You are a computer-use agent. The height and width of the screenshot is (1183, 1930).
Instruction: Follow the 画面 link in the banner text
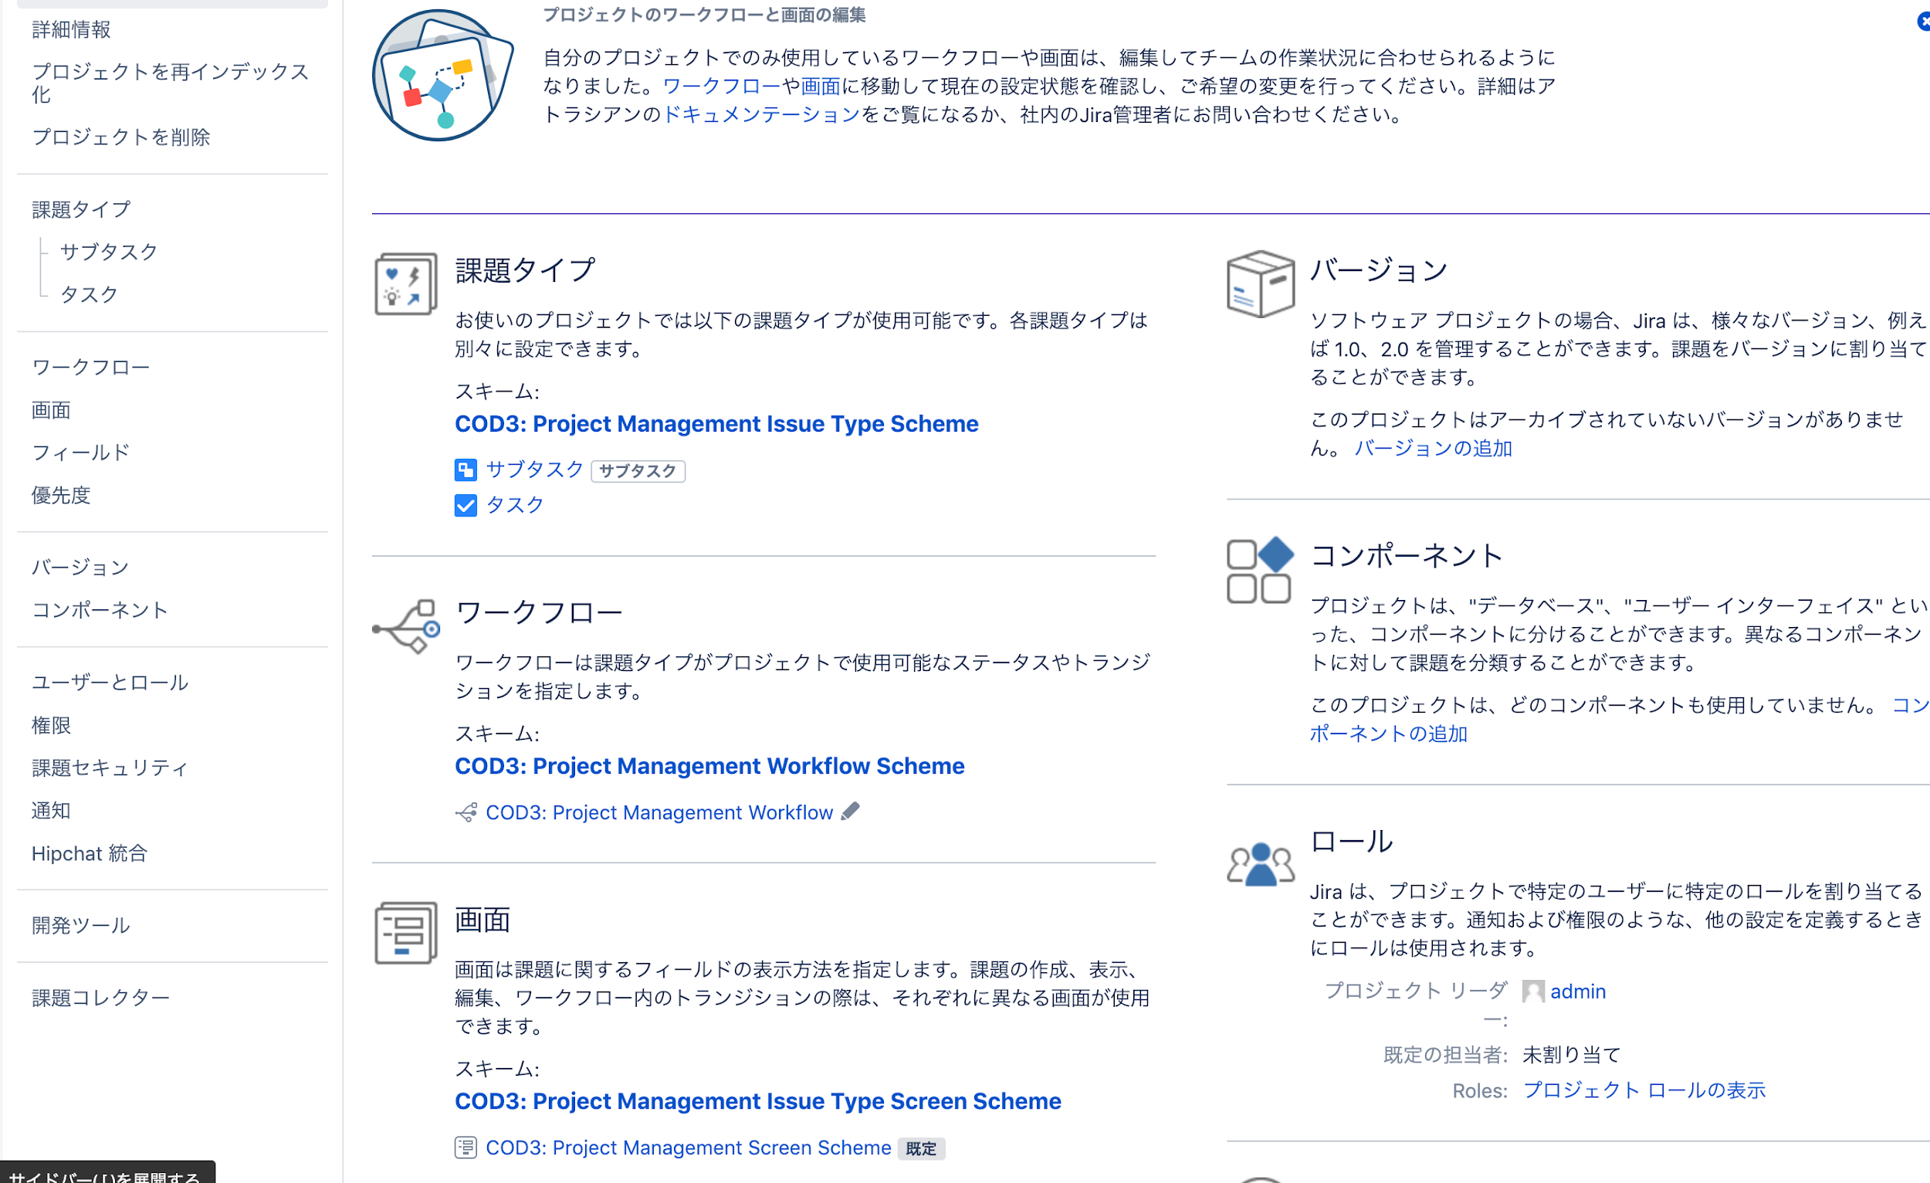click(x=820, y=86)
